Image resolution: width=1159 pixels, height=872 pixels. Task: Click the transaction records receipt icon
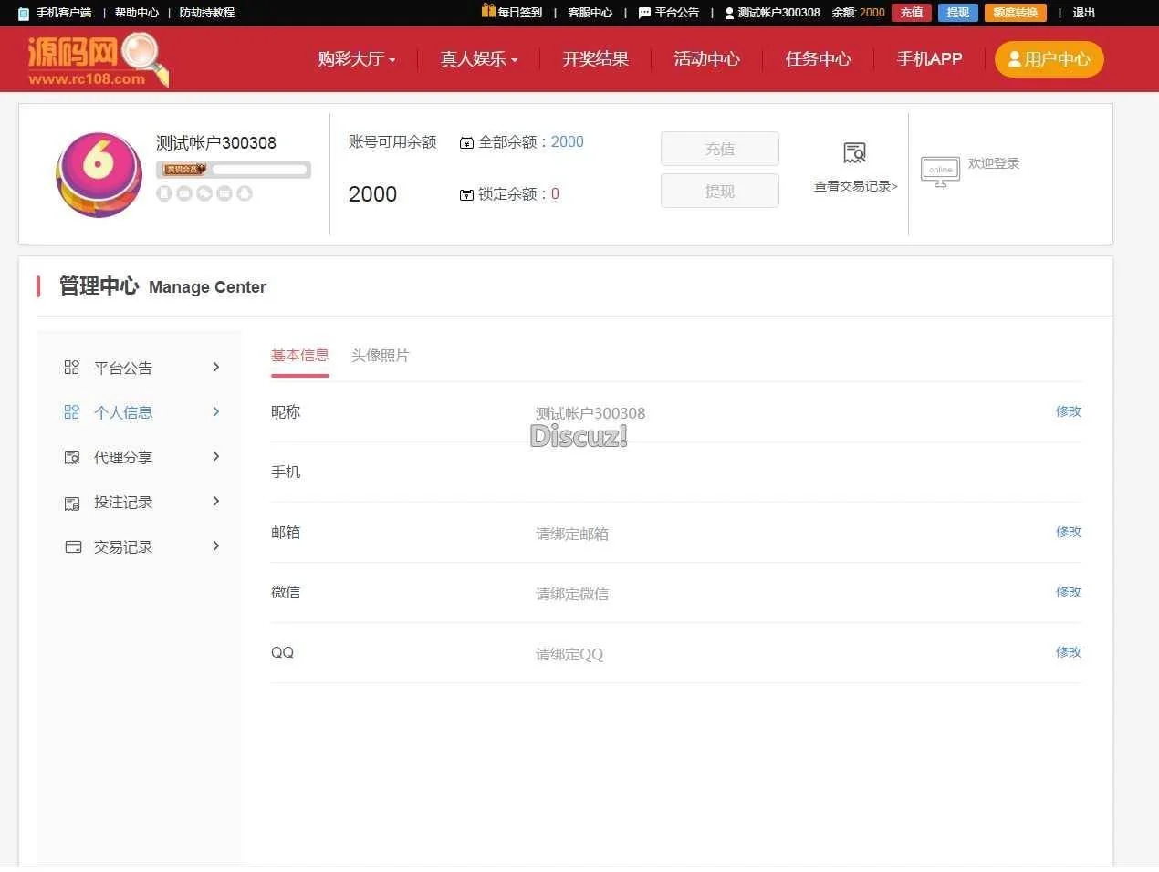pyautogui.click(x=854, y=153)
